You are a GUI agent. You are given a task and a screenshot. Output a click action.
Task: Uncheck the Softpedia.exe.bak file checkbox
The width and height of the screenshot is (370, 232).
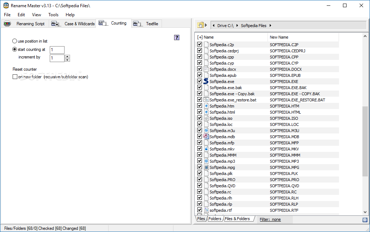(200, 87)
